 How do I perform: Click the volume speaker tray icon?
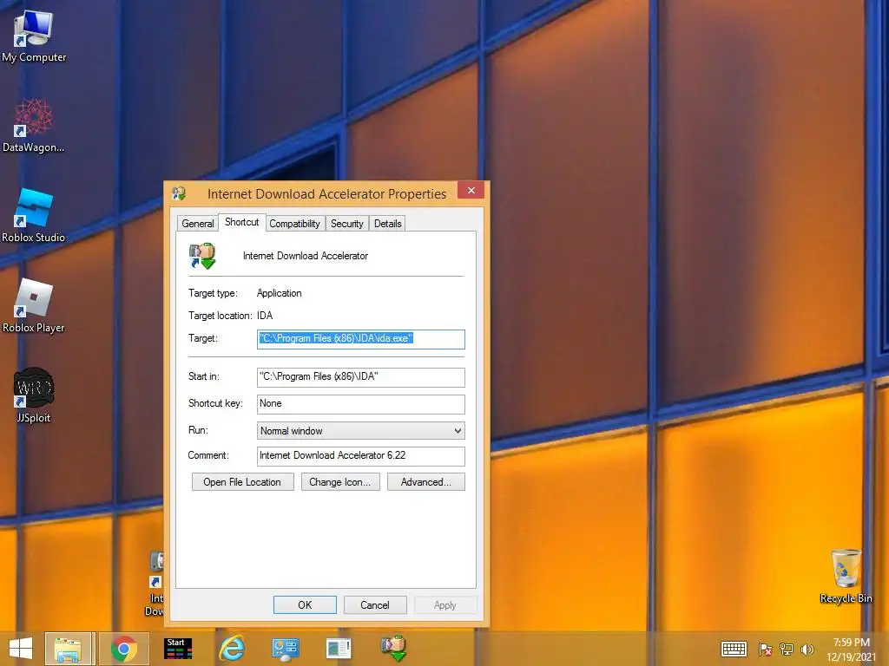pos(807,649)
